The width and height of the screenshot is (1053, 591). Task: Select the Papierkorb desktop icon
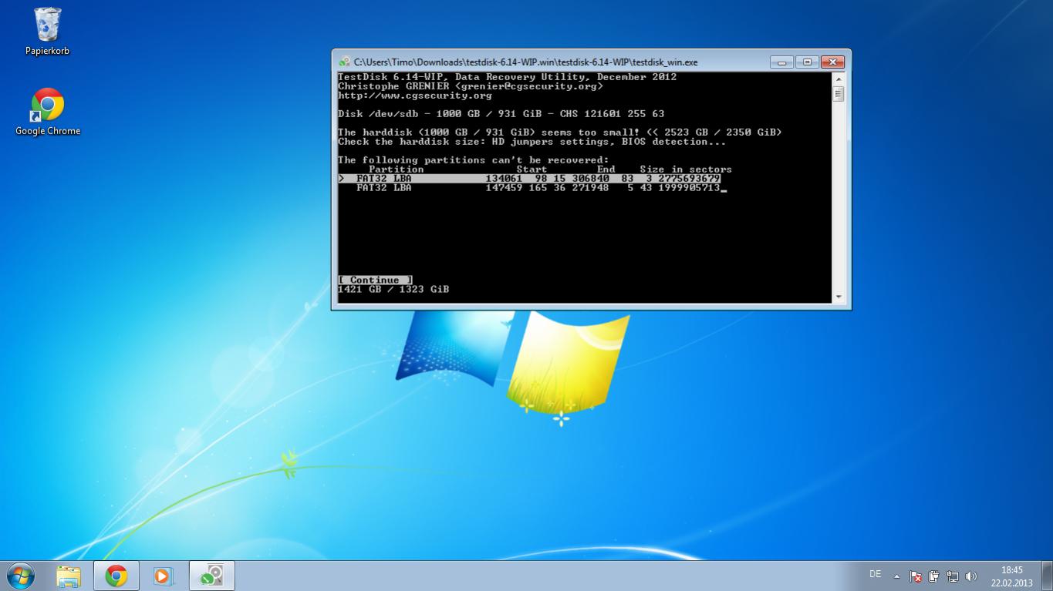click(x=47, y=32)
